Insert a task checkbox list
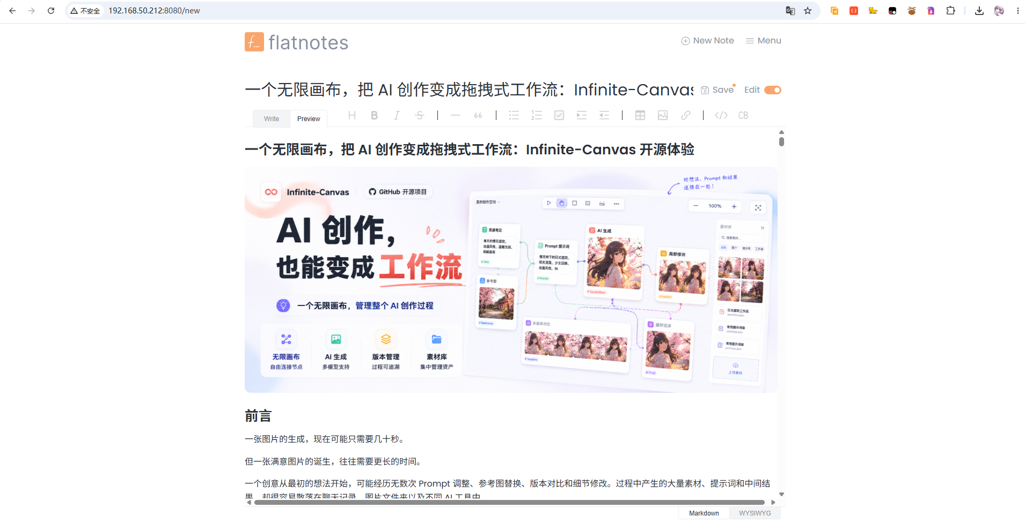The height and width of the screenshot is (530, 1025). 559,115
